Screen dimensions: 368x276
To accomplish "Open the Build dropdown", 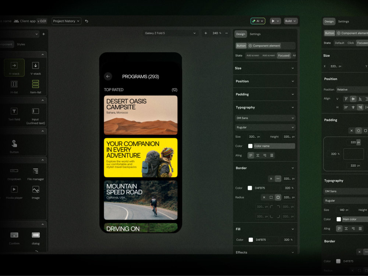I will pyautogui.click(x=291, y=21).
